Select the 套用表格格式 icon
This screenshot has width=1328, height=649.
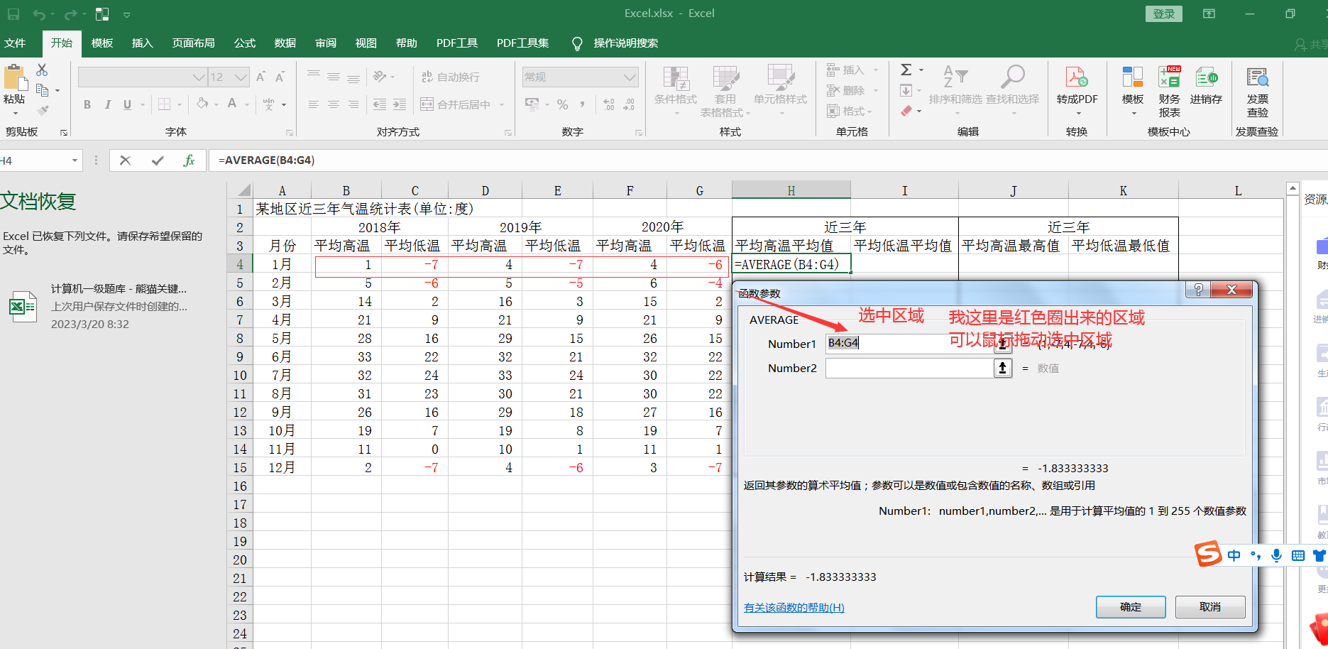[725, 90]
